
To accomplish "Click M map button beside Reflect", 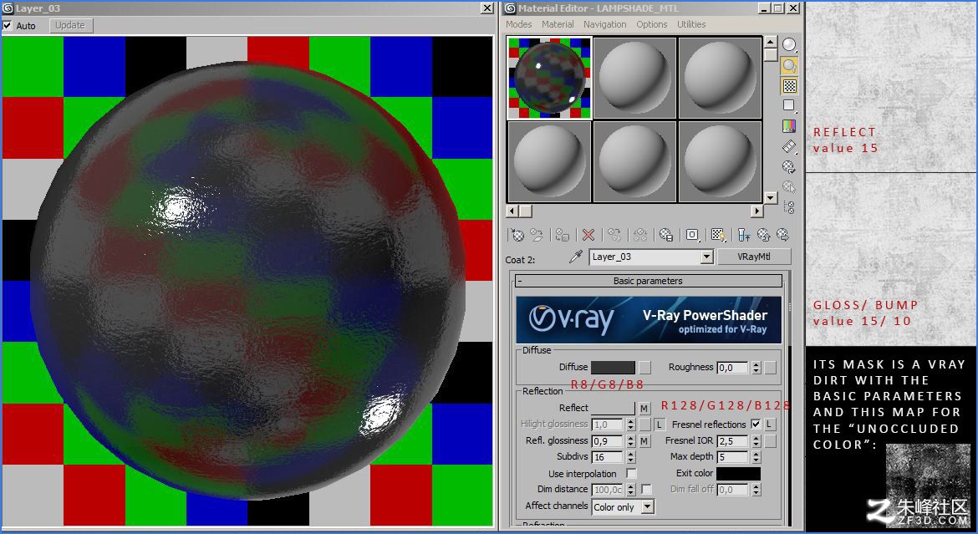I will tap(644, 409).
